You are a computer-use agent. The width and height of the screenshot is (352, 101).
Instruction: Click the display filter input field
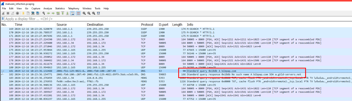pos(152,19)
